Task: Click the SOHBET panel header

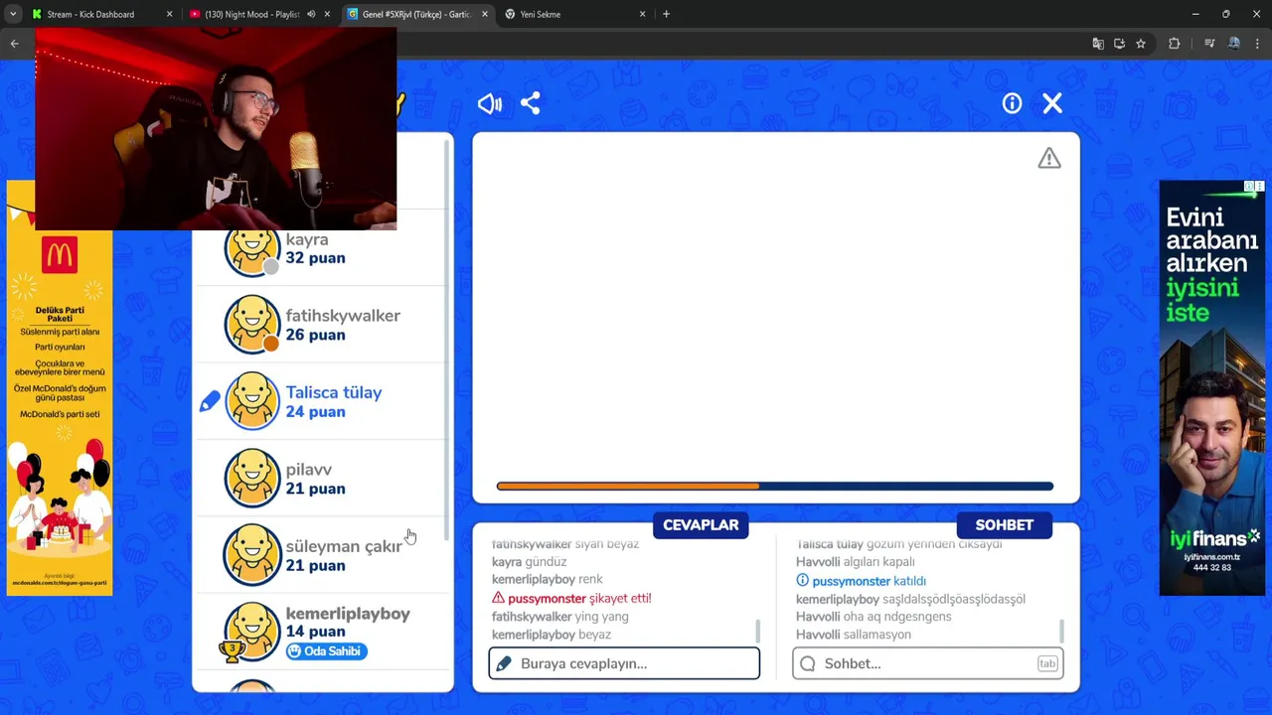Action: [x=1005, y=525]
